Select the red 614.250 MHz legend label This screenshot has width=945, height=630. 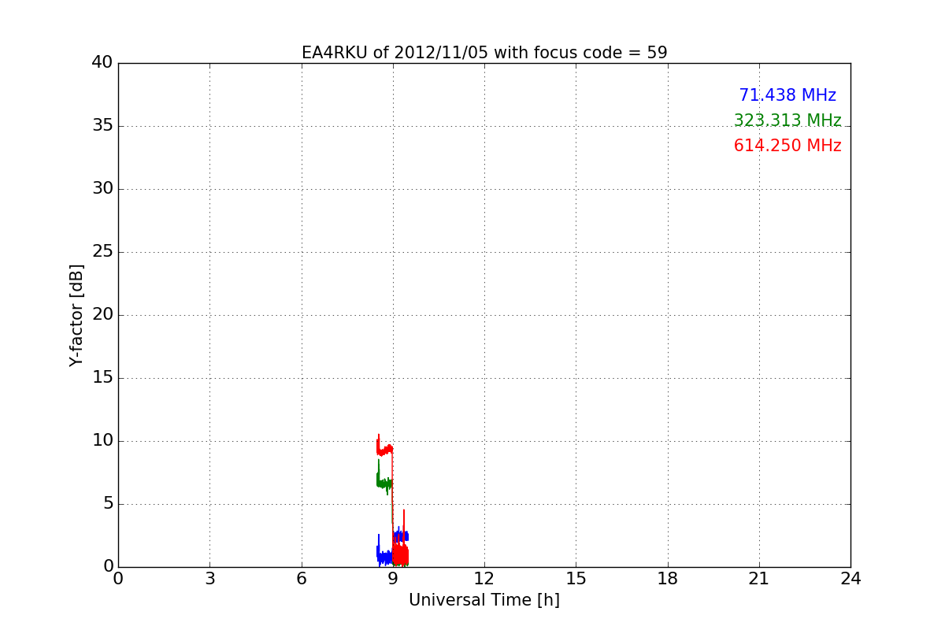point(787,146)
